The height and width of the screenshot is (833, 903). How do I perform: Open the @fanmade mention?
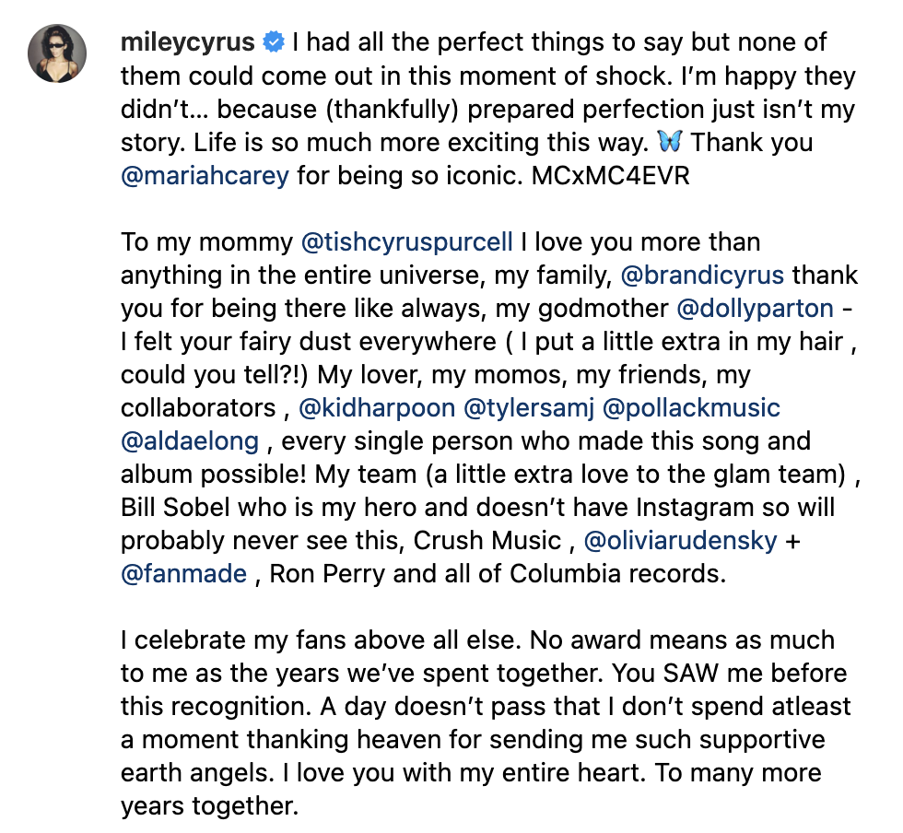(x=183, y=574)
